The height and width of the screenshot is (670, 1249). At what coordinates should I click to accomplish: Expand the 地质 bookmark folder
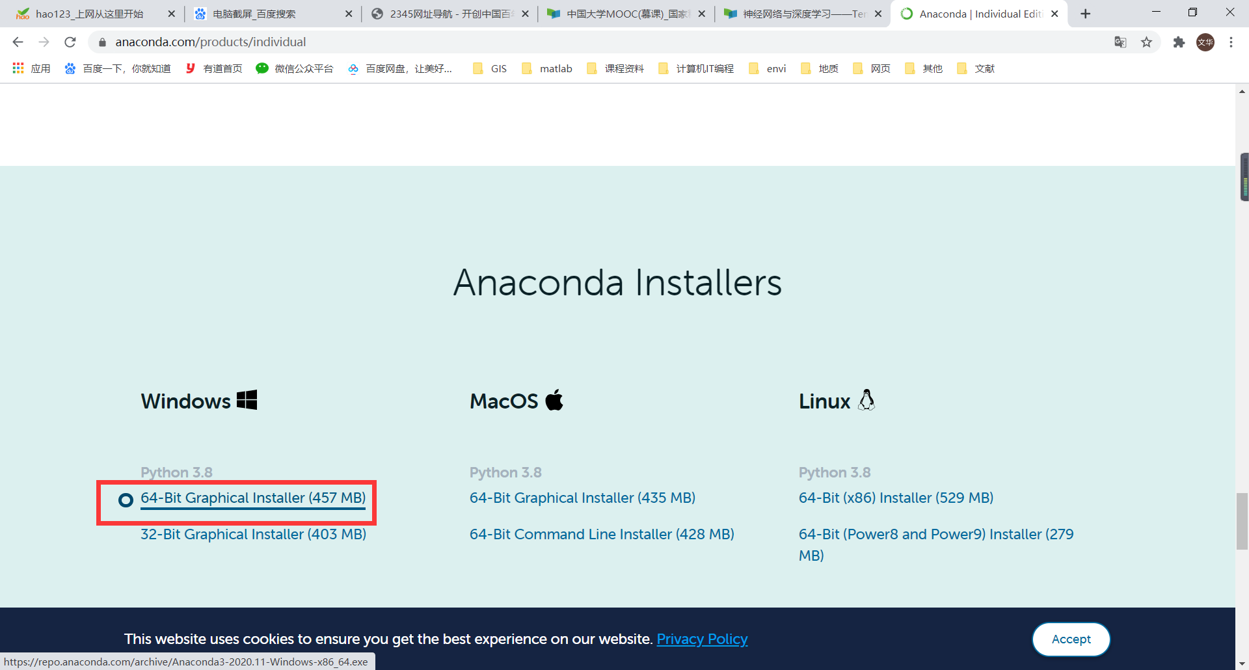tap(820, 68)
